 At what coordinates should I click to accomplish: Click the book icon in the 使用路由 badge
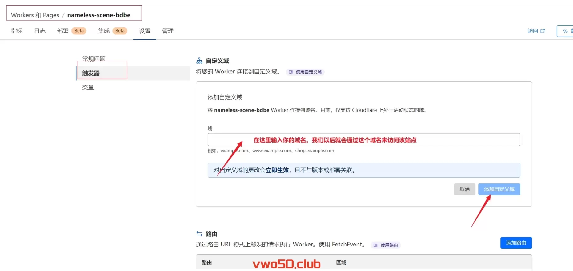(x=375, y=245)
